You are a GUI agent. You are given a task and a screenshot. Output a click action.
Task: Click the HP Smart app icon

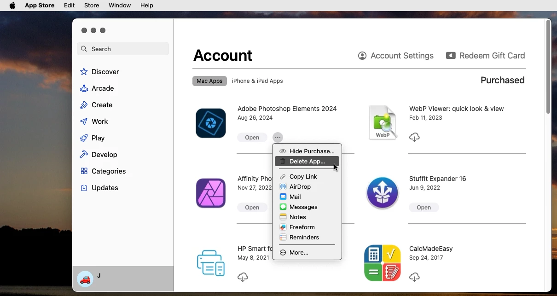(211, 263)
